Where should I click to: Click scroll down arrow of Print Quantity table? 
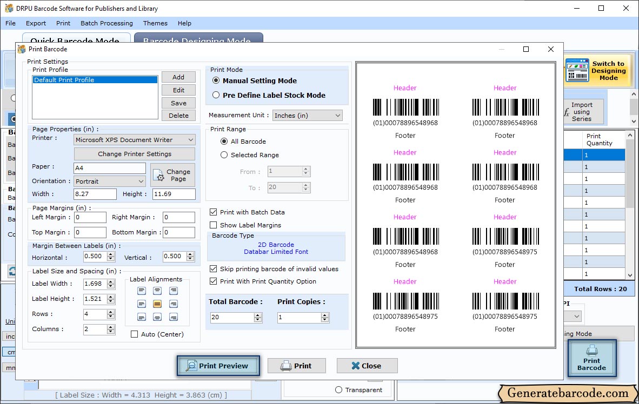tap(630, 275)
